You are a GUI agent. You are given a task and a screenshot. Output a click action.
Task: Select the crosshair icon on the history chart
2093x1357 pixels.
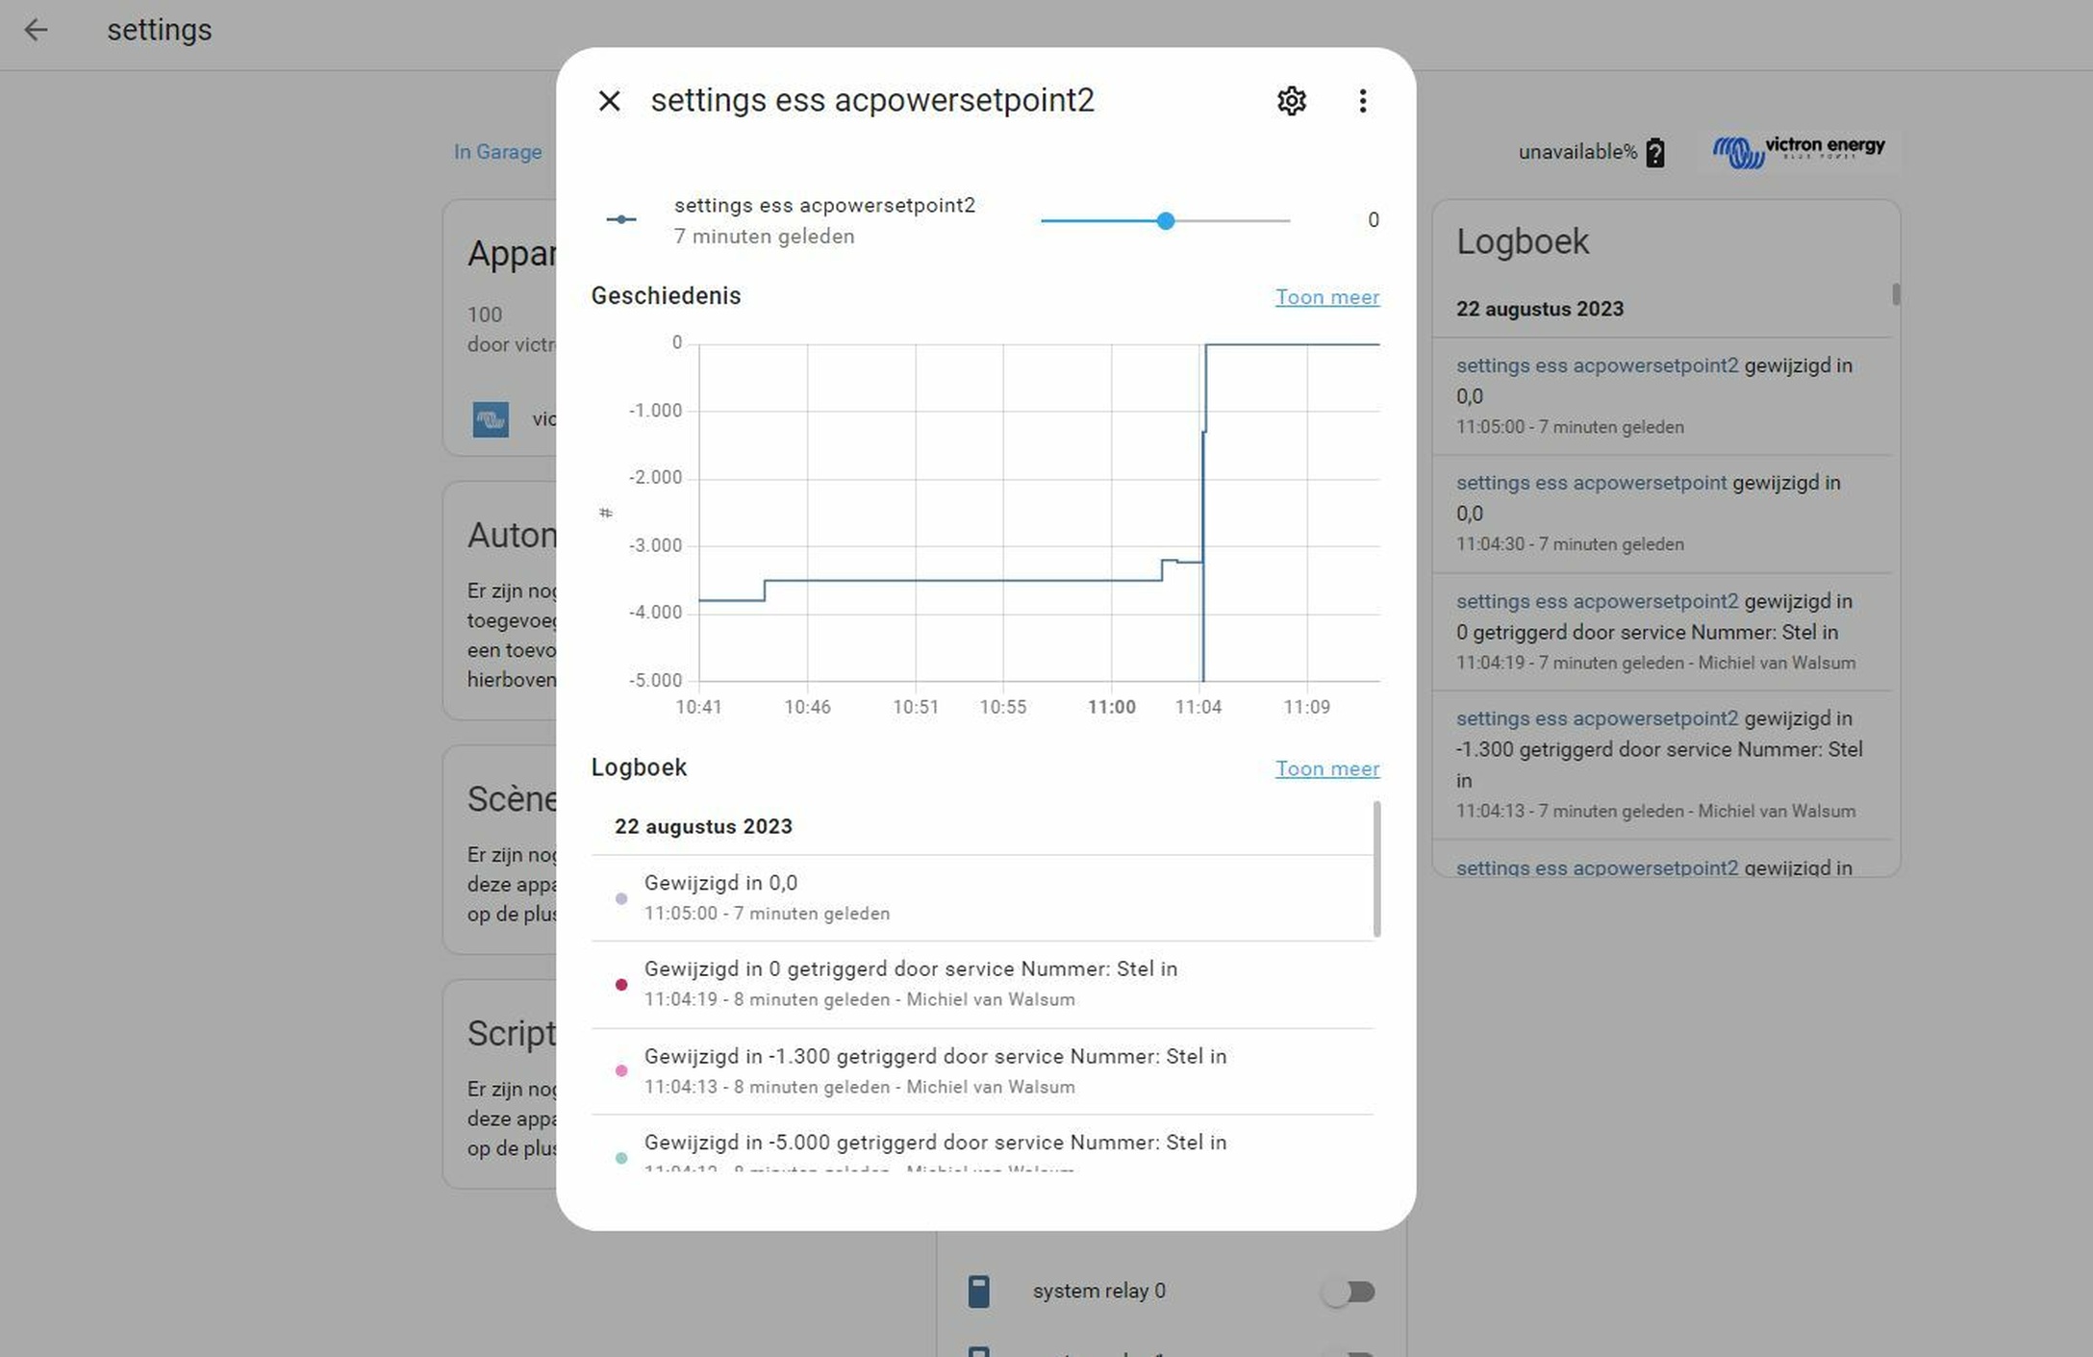pos(606,513)
